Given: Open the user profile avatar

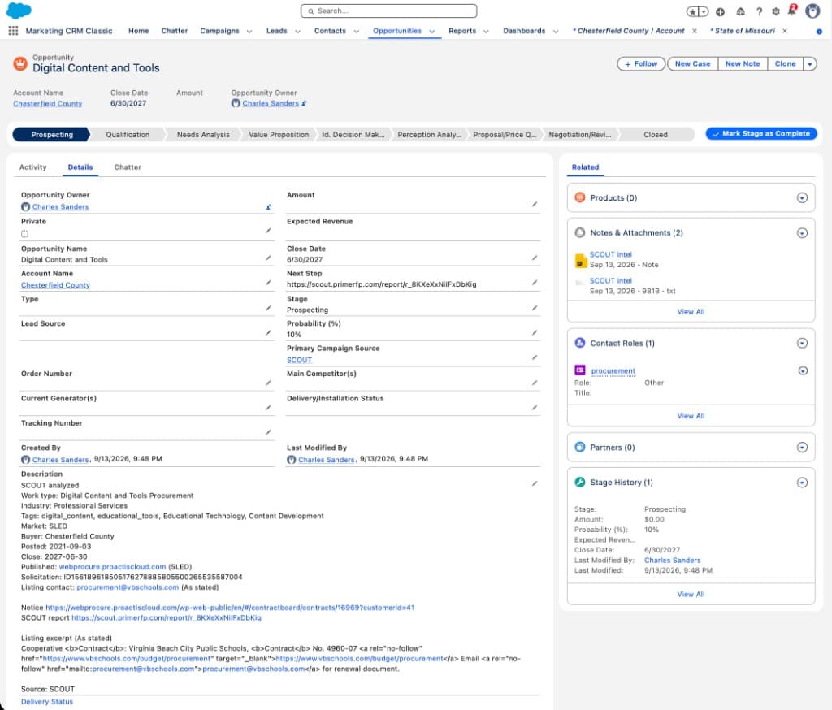Looking at the screenshot, I should (x=812, y=11).
